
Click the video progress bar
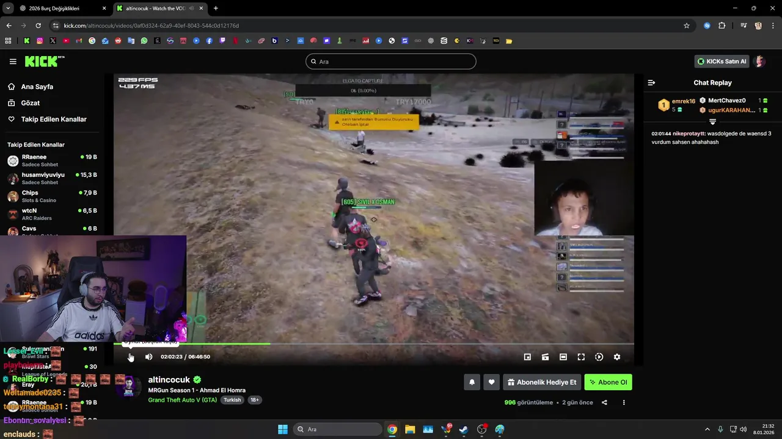pyautogui.click(x=373, y=344)
